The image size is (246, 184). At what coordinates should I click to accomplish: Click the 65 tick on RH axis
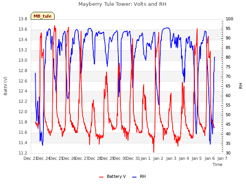(228, 86)
